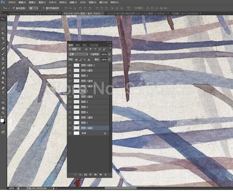
Task: Open the blend mode 正常 dropdown
Action: (78, 54)
